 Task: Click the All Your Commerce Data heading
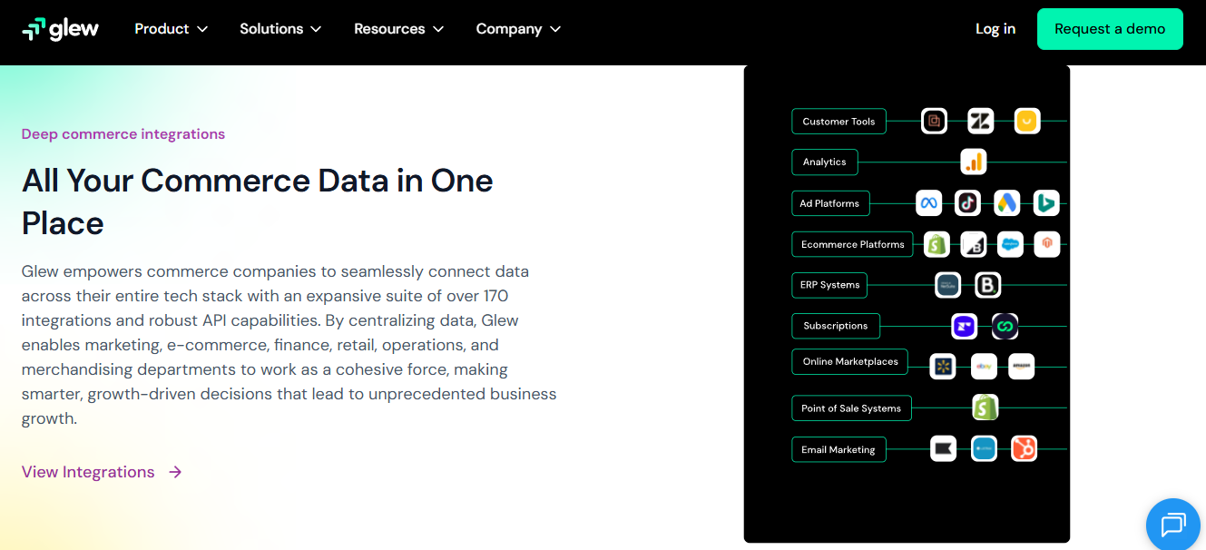(x=258, y=201)
